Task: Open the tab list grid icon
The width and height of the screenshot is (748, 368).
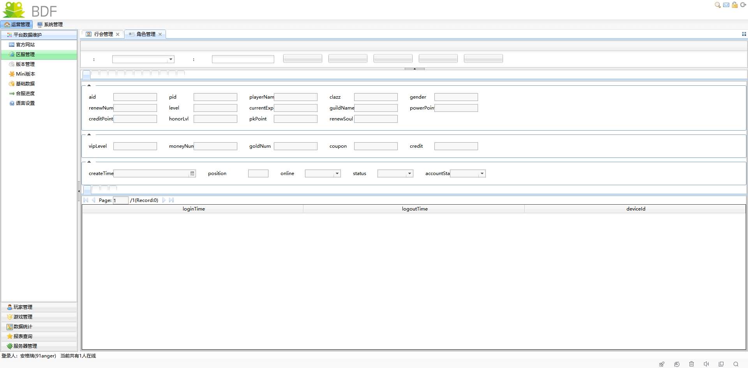Action: click(744, 34)
